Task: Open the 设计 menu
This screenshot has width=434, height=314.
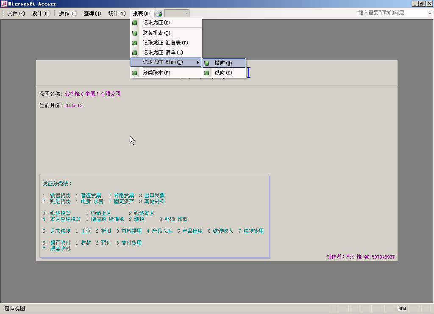Action: tap(40, 14)
